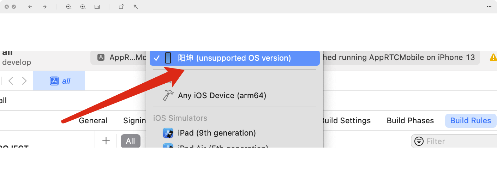497x185 pixels.
Task: Zoom out using the magnifier minus icon
Action: [69, 7]
